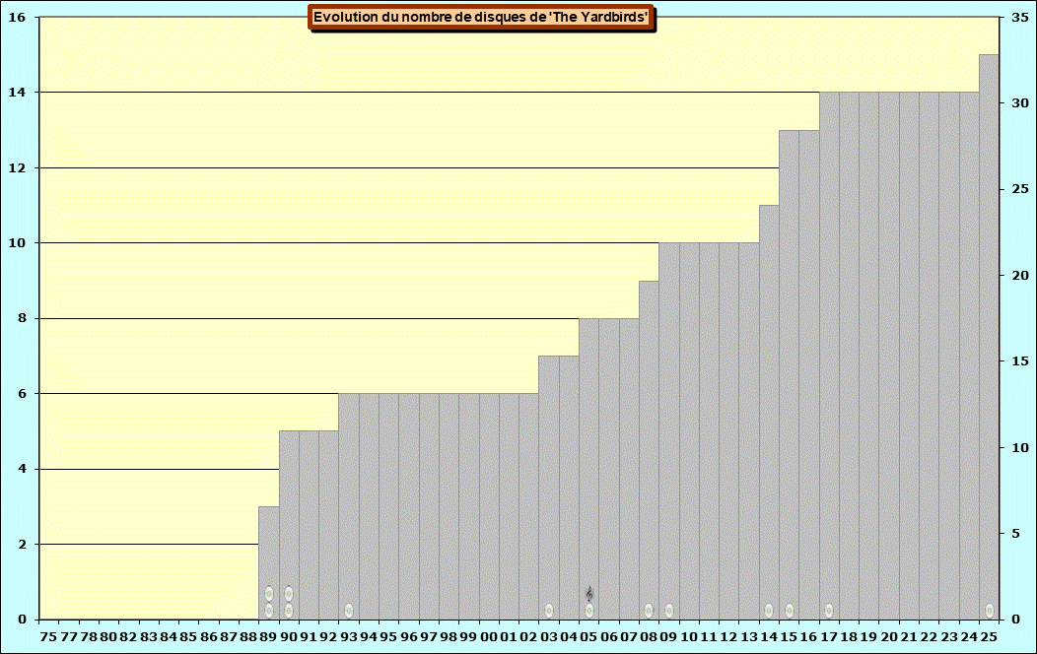Viewport: 1037px width, 654px height.
Task: Select the disc icon above year 25
Action: click(x=990, y=611)
